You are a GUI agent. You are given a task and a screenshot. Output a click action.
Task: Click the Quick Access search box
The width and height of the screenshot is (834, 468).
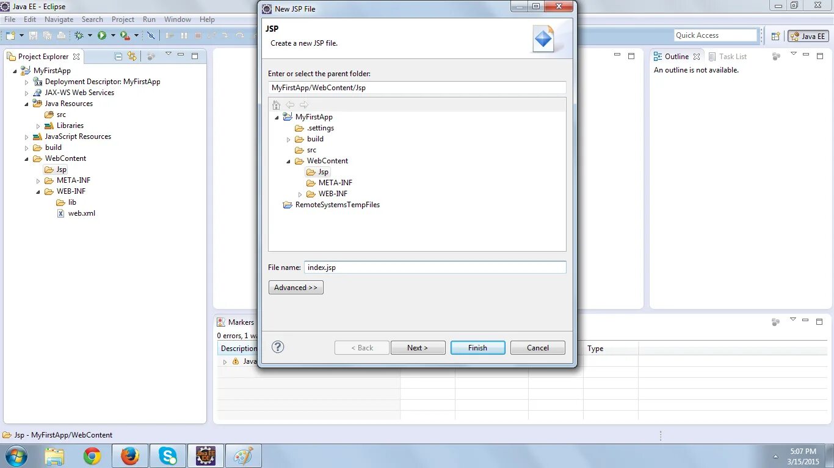point(716,35)
